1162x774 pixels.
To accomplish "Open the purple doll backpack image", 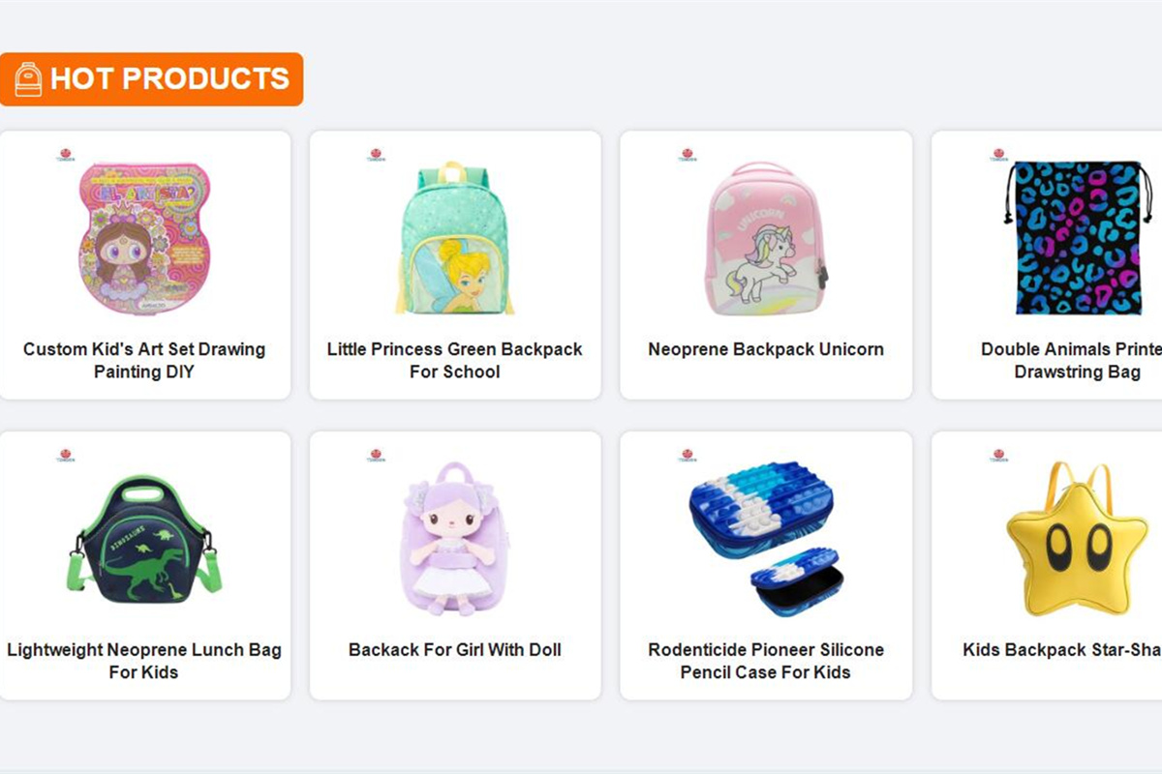I will click(455, 539).
